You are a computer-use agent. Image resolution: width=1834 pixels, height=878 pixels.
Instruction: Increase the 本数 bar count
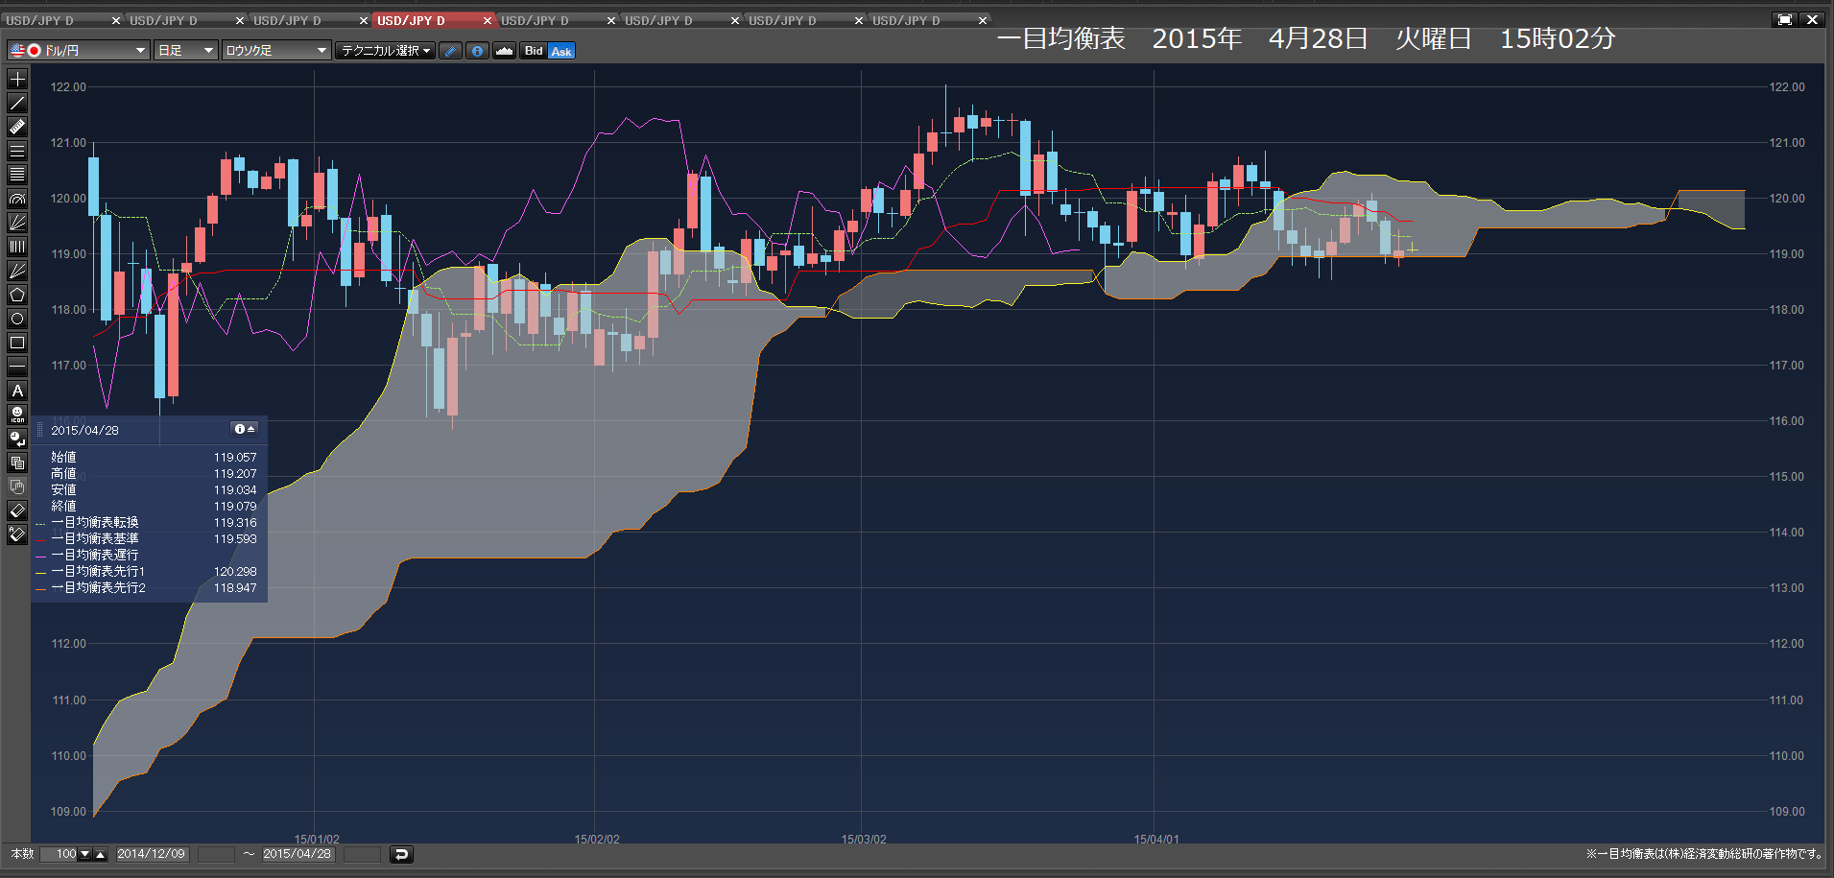tap(100, 854)
